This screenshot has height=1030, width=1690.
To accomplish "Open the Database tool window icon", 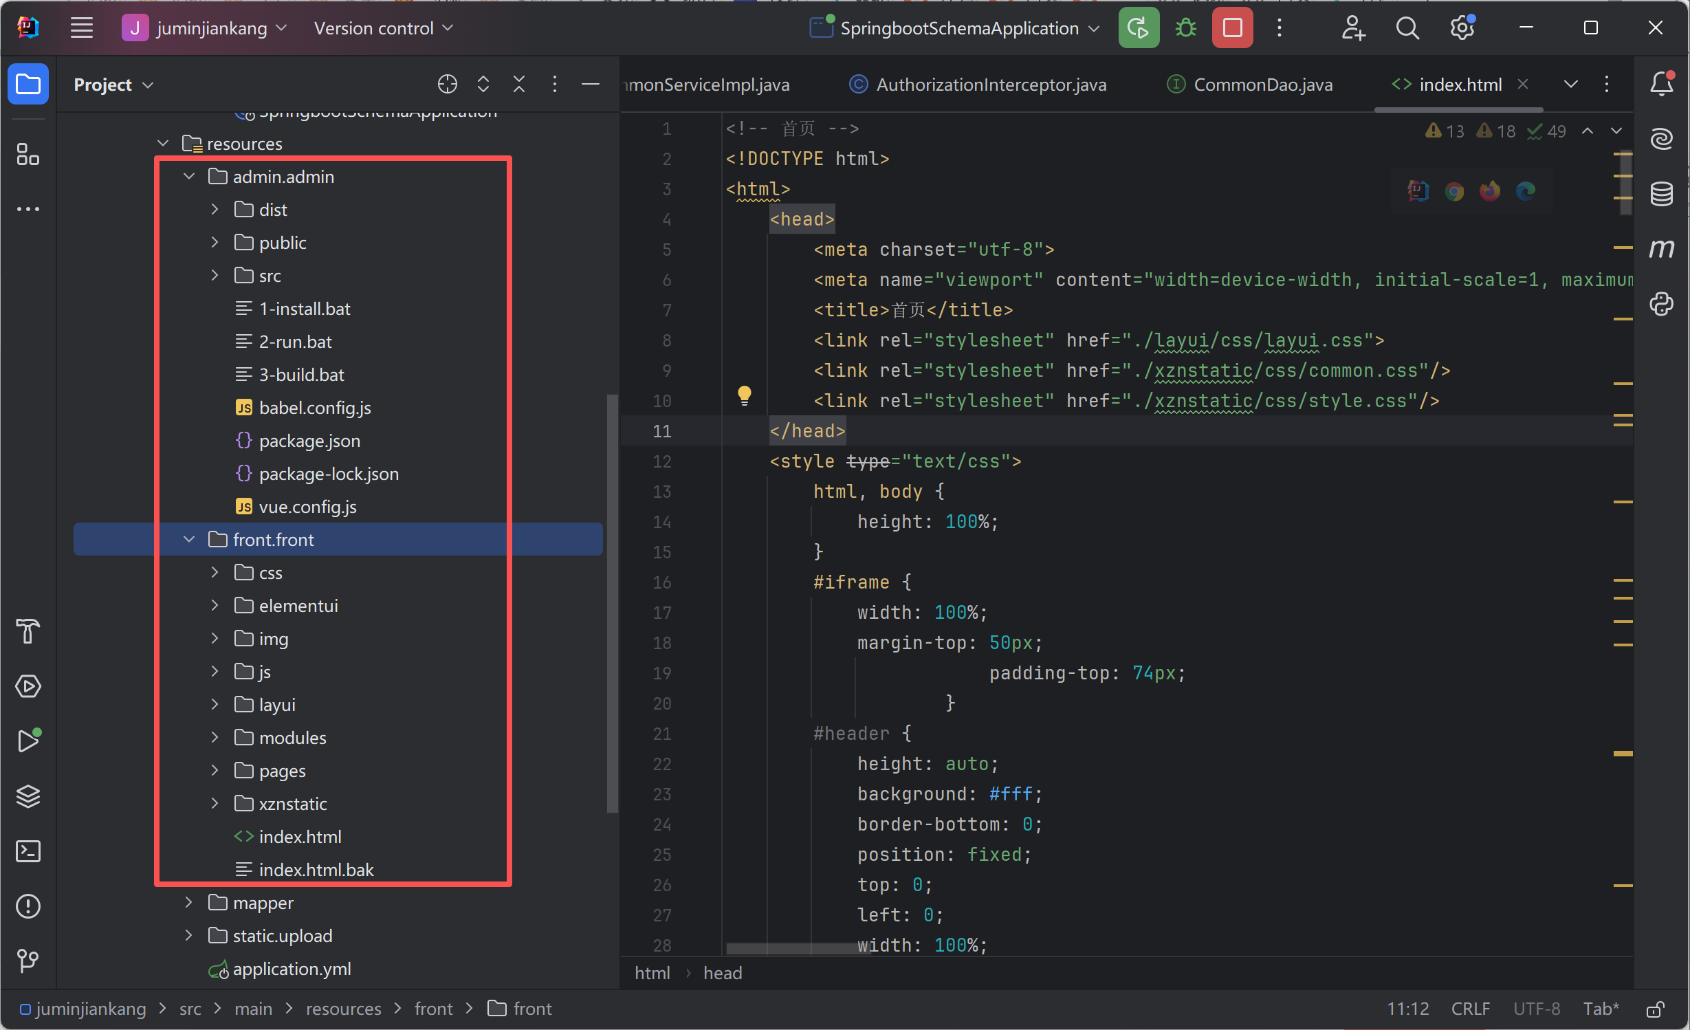I will click(1661, 194).
